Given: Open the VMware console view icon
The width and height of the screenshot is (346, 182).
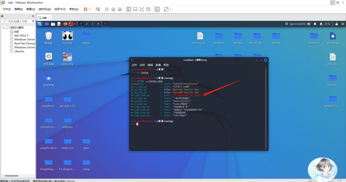Looking at the screenshot, I should tap(157, 9).
